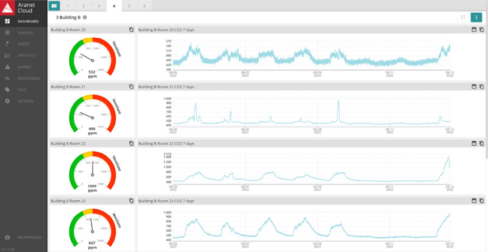The image size is (488, 252).
Task: Click the Room 21 gauge showing 490 ppm
Action: click(93, 114)
